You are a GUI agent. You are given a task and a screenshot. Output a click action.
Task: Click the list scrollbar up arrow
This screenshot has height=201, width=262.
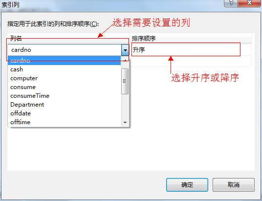(125, 60)
